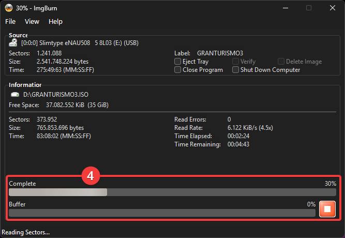Click Time Elapsed value 00:02:24
The width and height of the screenshot is (345, 238).
pos(238,136)
